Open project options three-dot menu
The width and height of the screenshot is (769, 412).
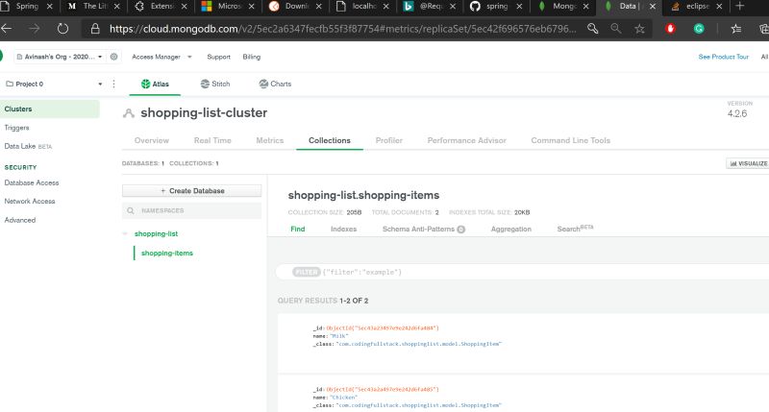pyautogui.click(x=113, y=84)
